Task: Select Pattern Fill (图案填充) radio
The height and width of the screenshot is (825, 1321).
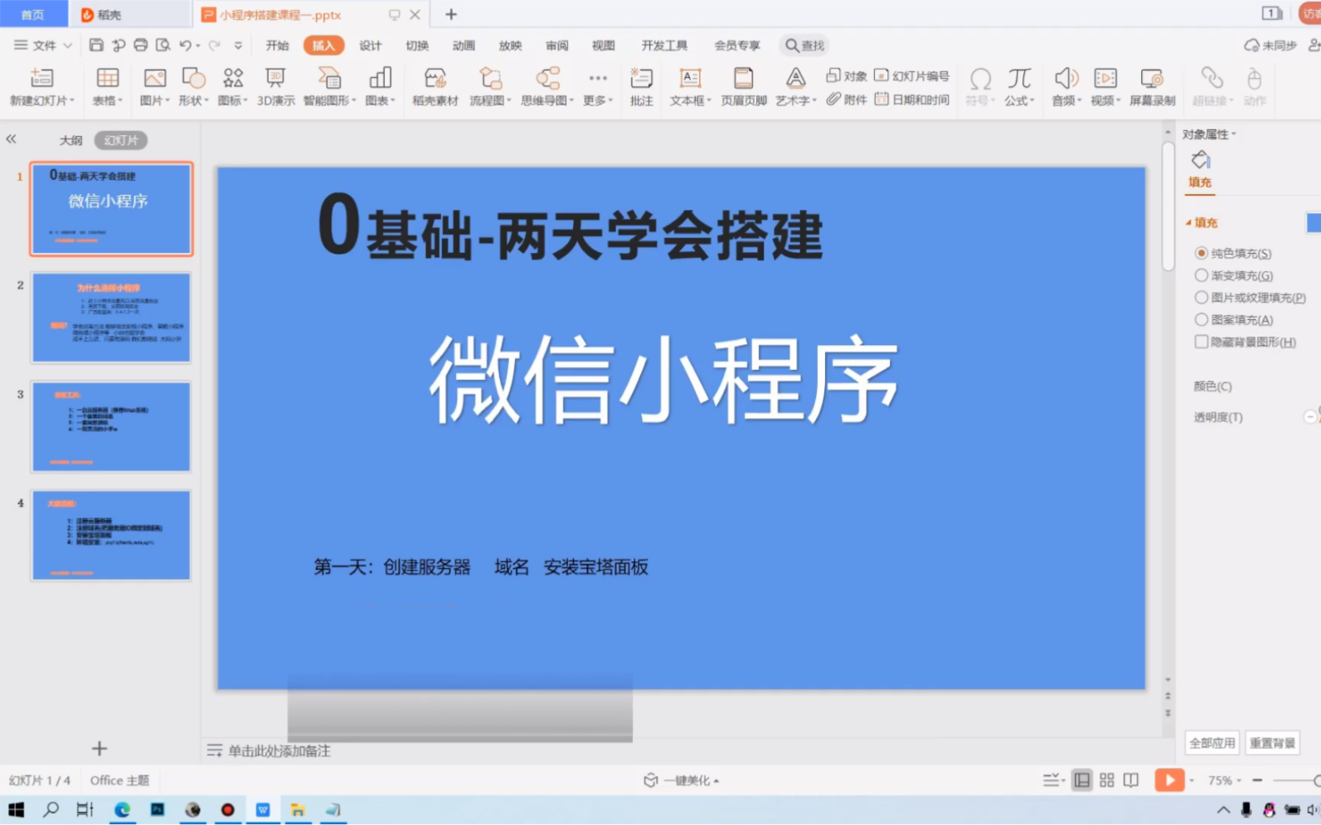Action: tap(1201, 319)
